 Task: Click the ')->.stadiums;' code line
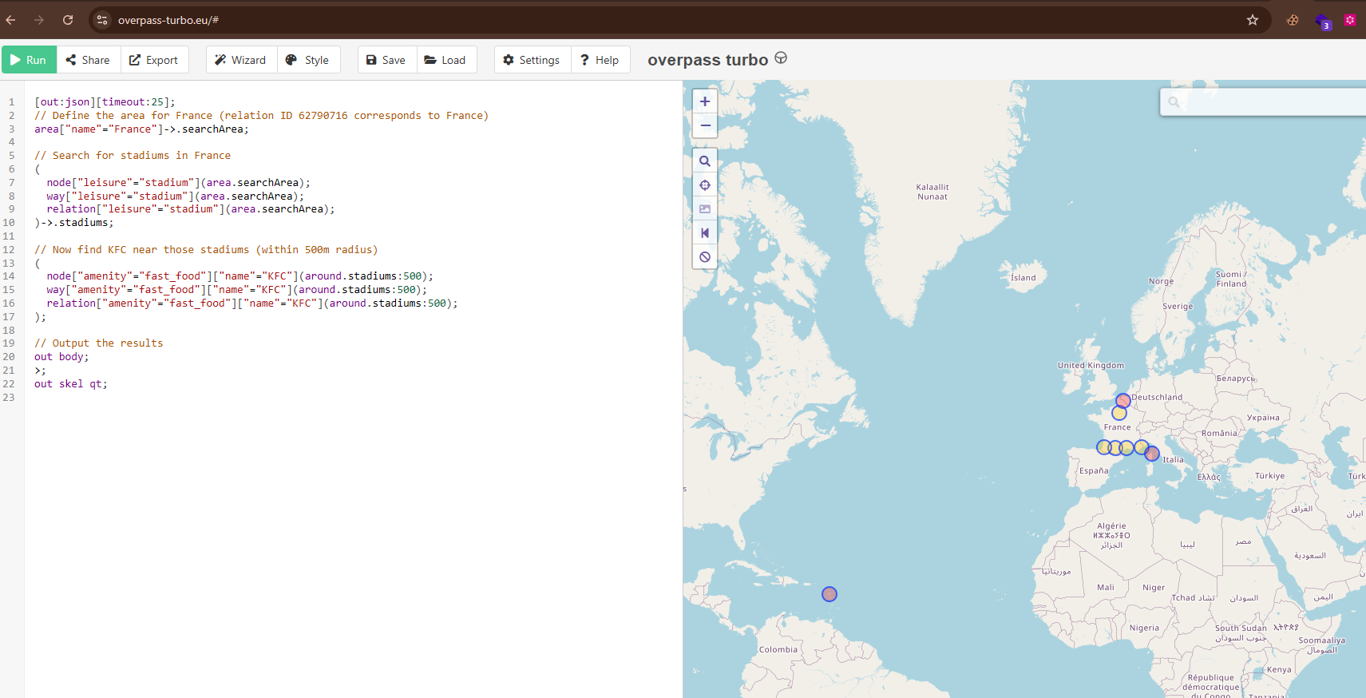[x=74, y=223]
